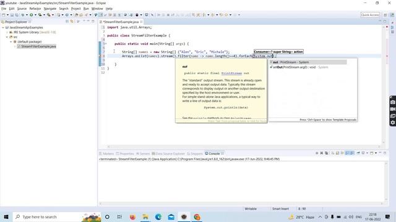Click the gear icon on right-edge recorder panel

point(393,123)
